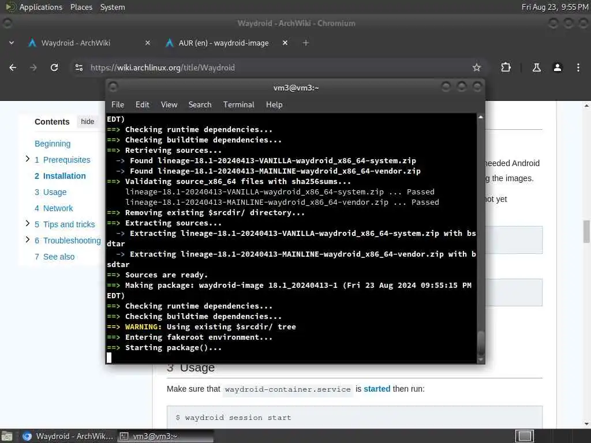Viewport: 591px width, 443px height.
Task: Open the terminal File menu
Action: [x=118, y=105]
